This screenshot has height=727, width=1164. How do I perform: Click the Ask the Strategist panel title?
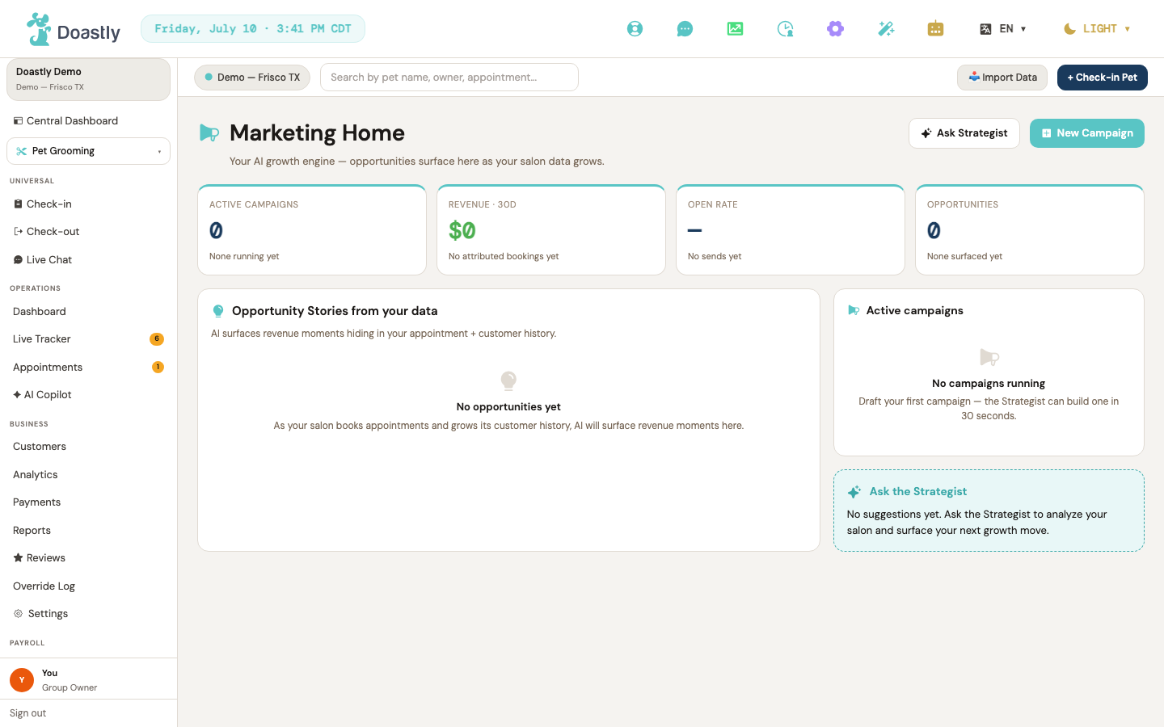(x=918, y=492)
